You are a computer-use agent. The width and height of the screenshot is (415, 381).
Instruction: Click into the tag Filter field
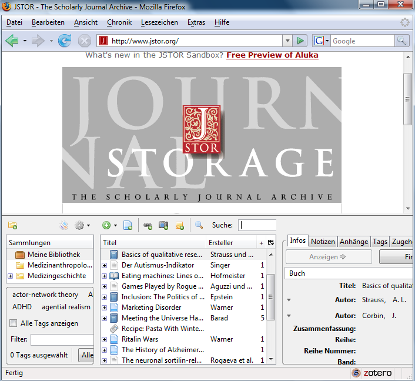tap(62, 339)
